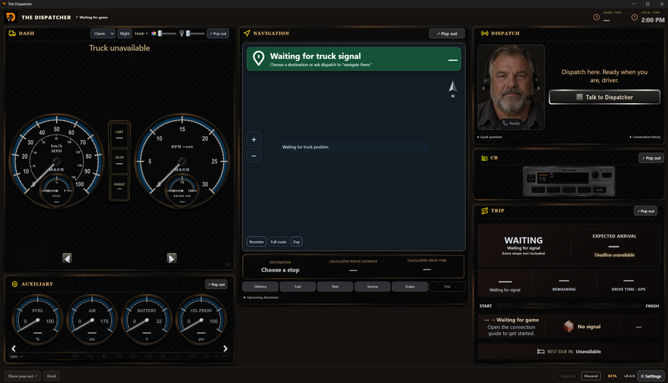This screenshot has width=668, height=383.
Task: Click the LIMIT indicator box
Action: tap(120, 135)
